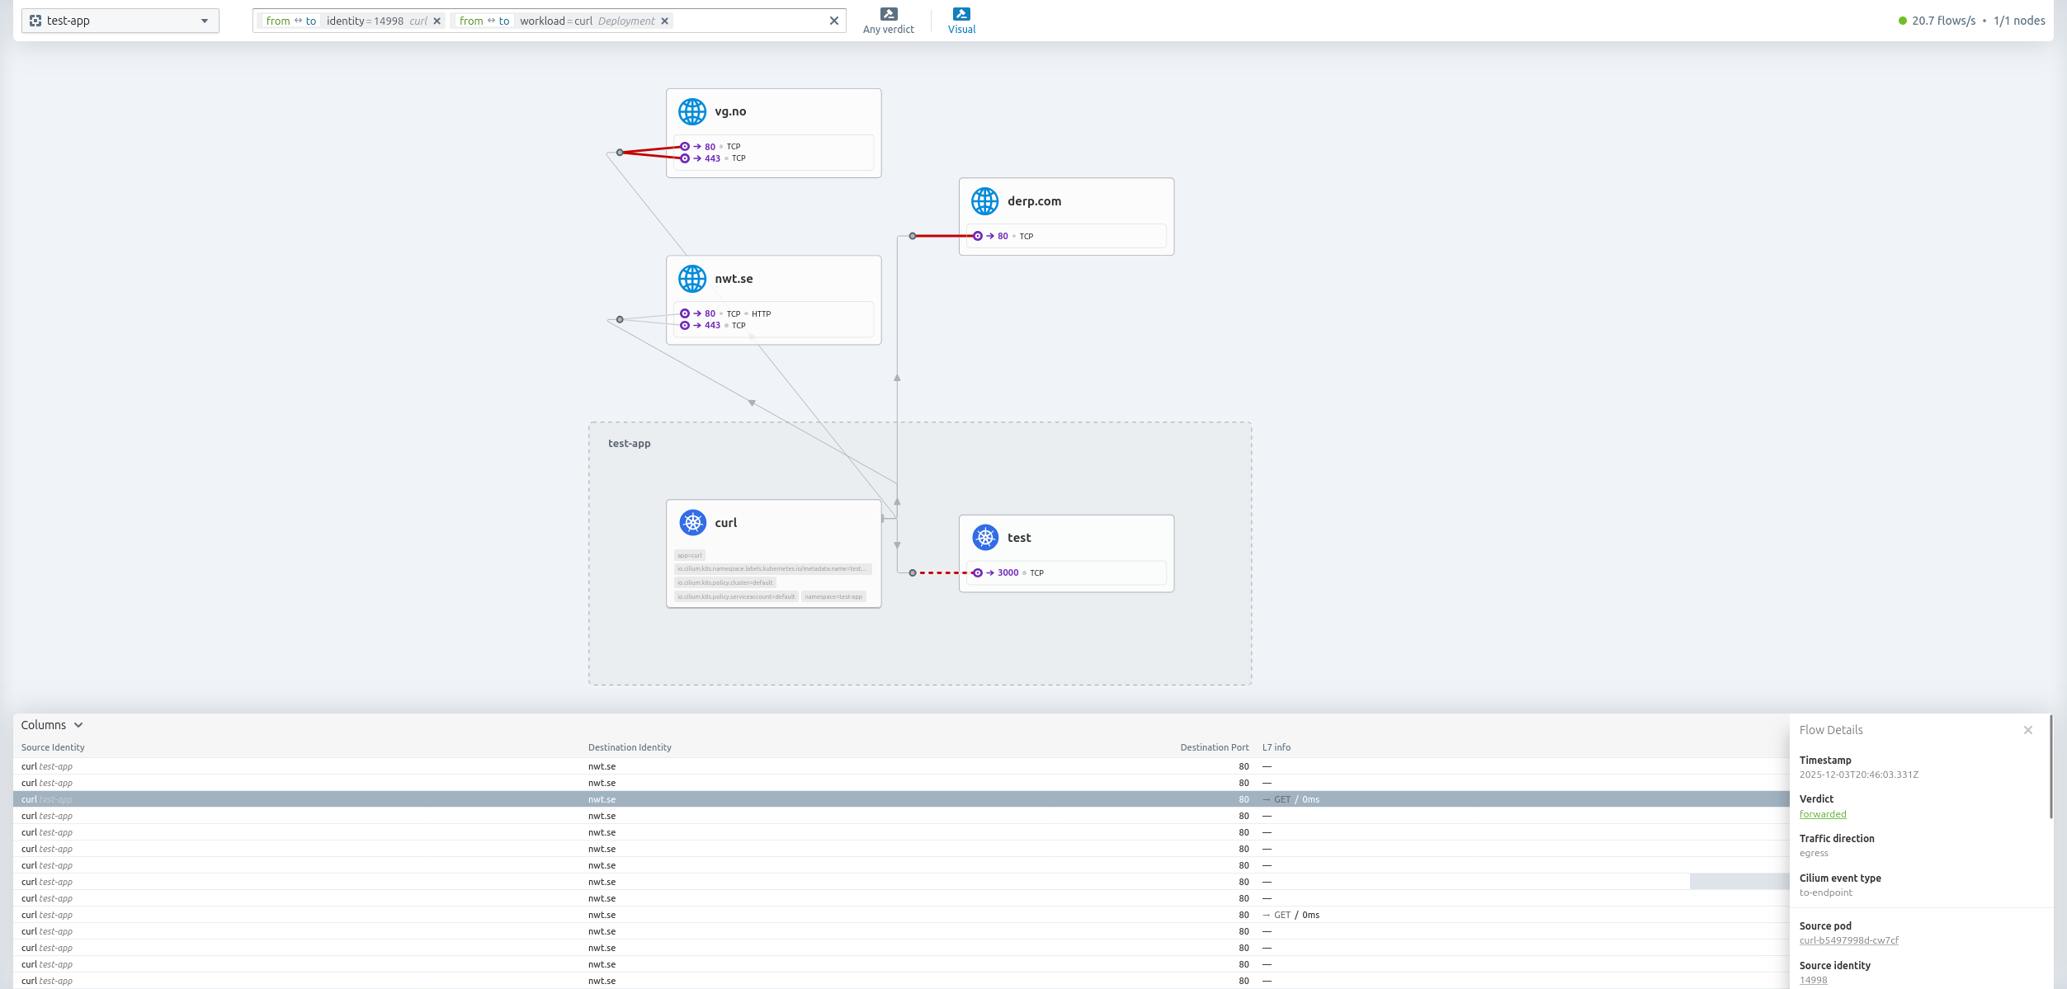Click the globe icon on the derp.com node
The height and width of the screenshot is (989, 2067).
point(984,200)
